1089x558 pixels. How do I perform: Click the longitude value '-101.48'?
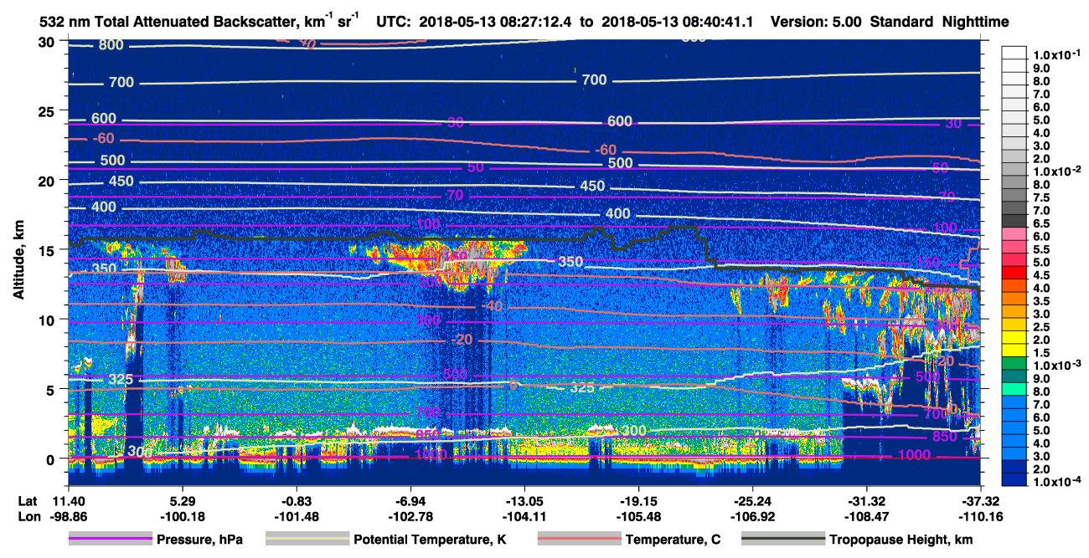[297, 517]
